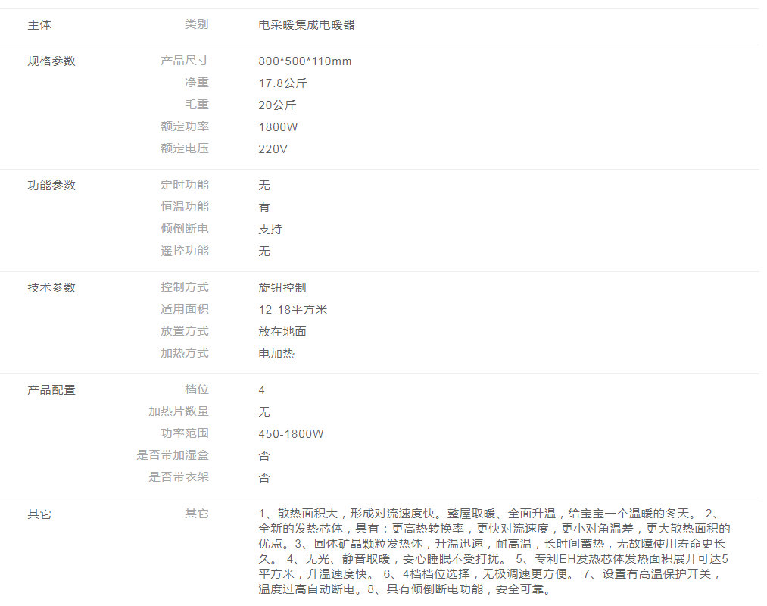Click the 功能参数 section heading
767x606 pixels.
point(51,186)
